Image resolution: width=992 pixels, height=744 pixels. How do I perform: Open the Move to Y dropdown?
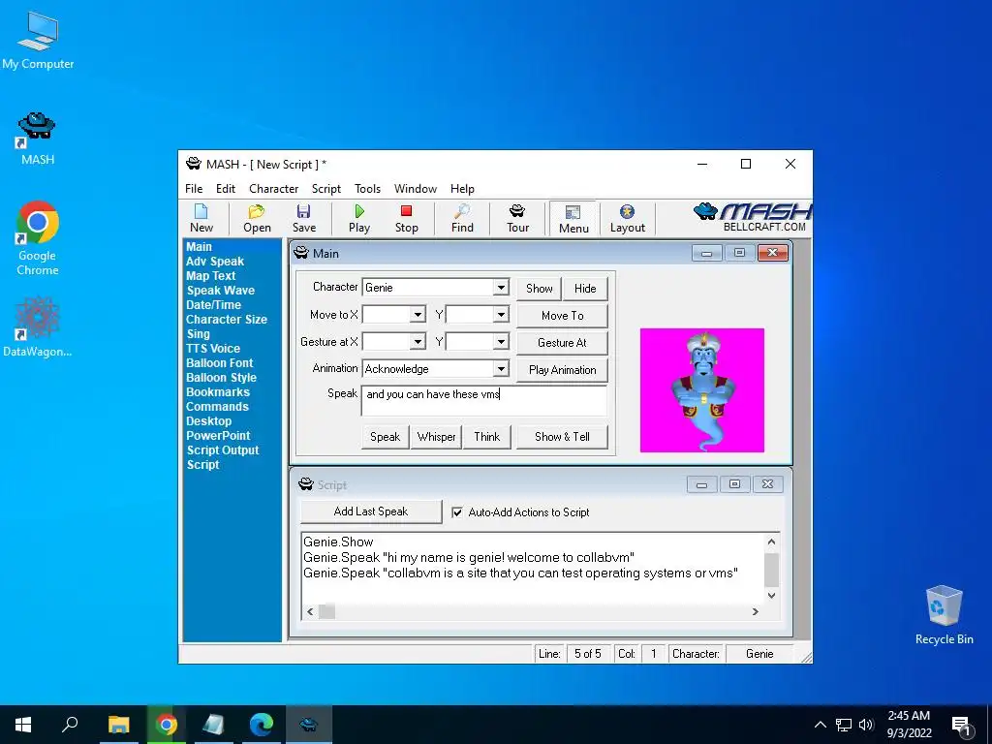501,315
